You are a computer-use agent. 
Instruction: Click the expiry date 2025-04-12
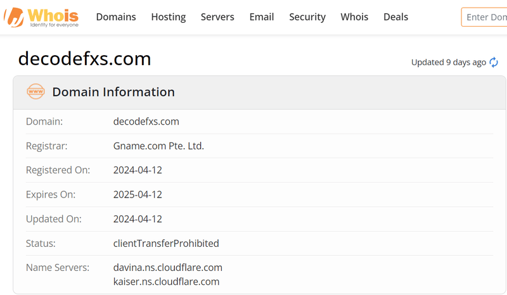(138, 194)
